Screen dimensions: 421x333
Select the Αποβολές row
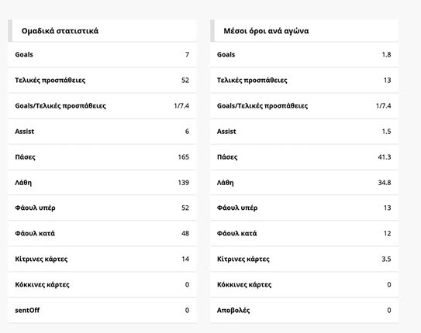tap(304, 311)
